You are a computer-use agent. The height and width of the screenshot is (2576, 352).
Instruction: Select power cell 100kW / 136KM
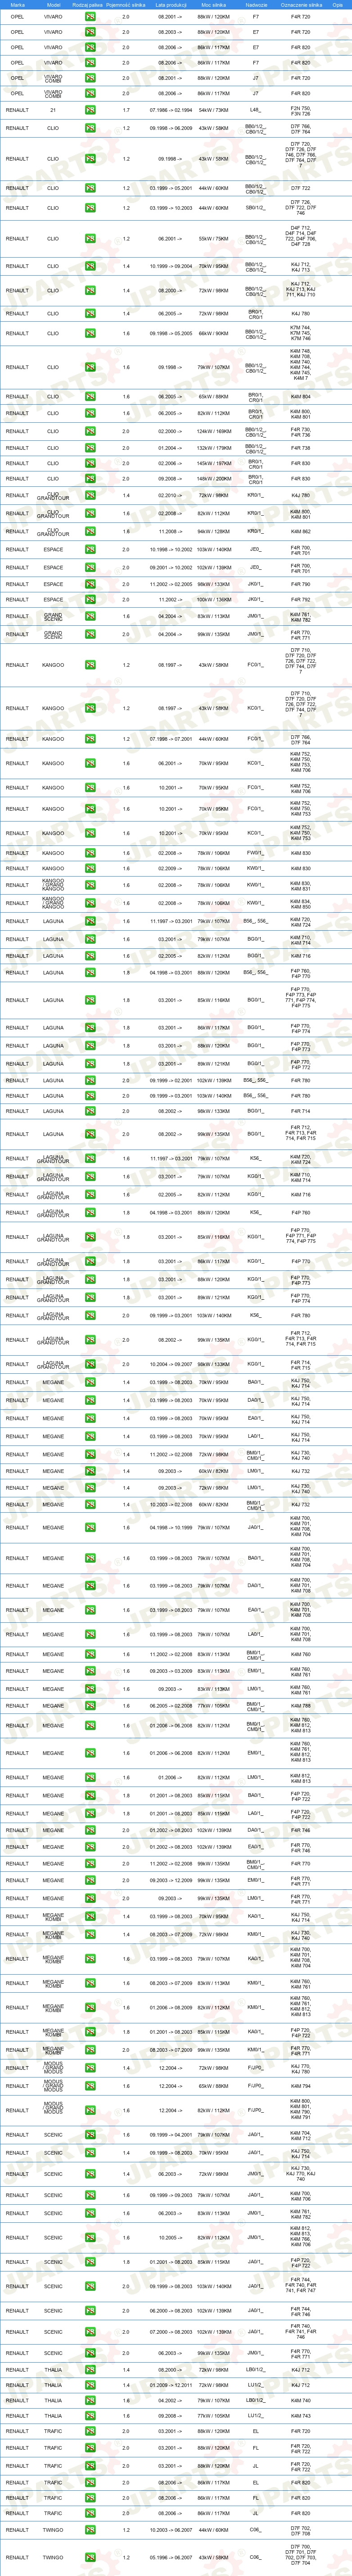pyautogui.click(x=213, y=600)
